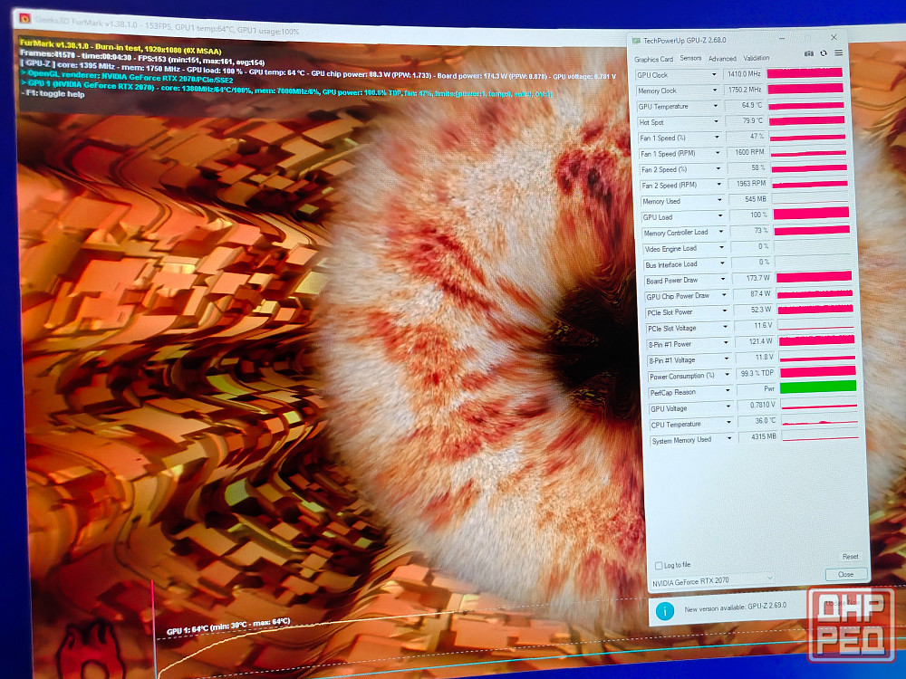
Task: Click the blue info icon in update notice
Action: click(665, 612)
